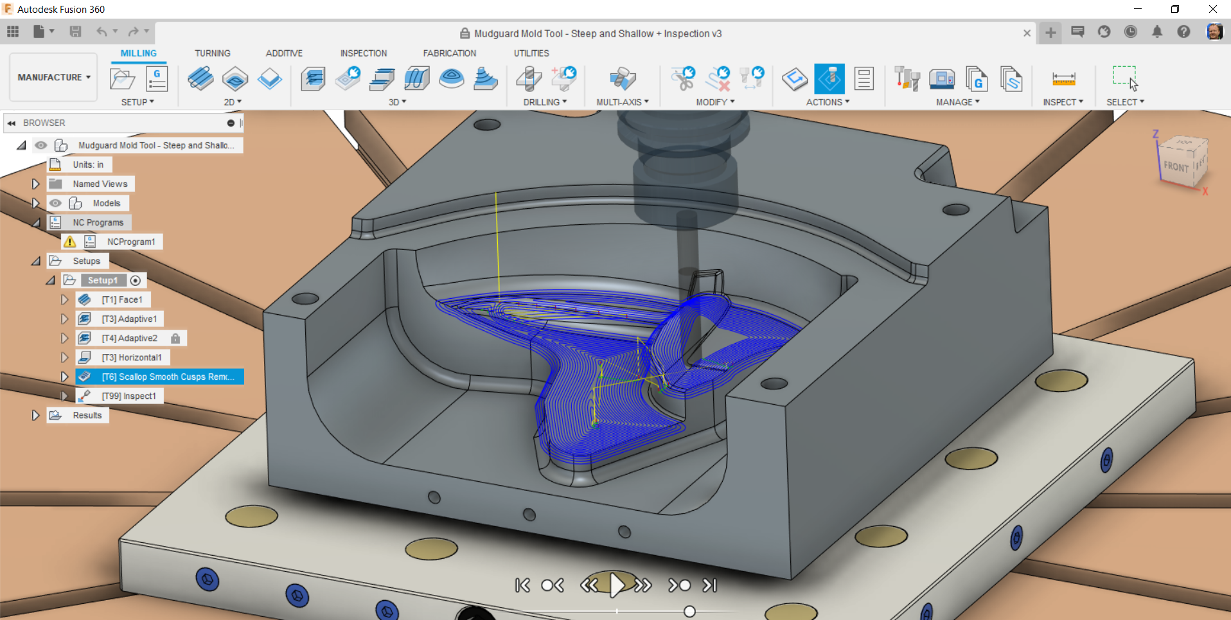Open the DRILLING dropdown menu
Screen dimensions: 1231x620
(x=545, y=102)
